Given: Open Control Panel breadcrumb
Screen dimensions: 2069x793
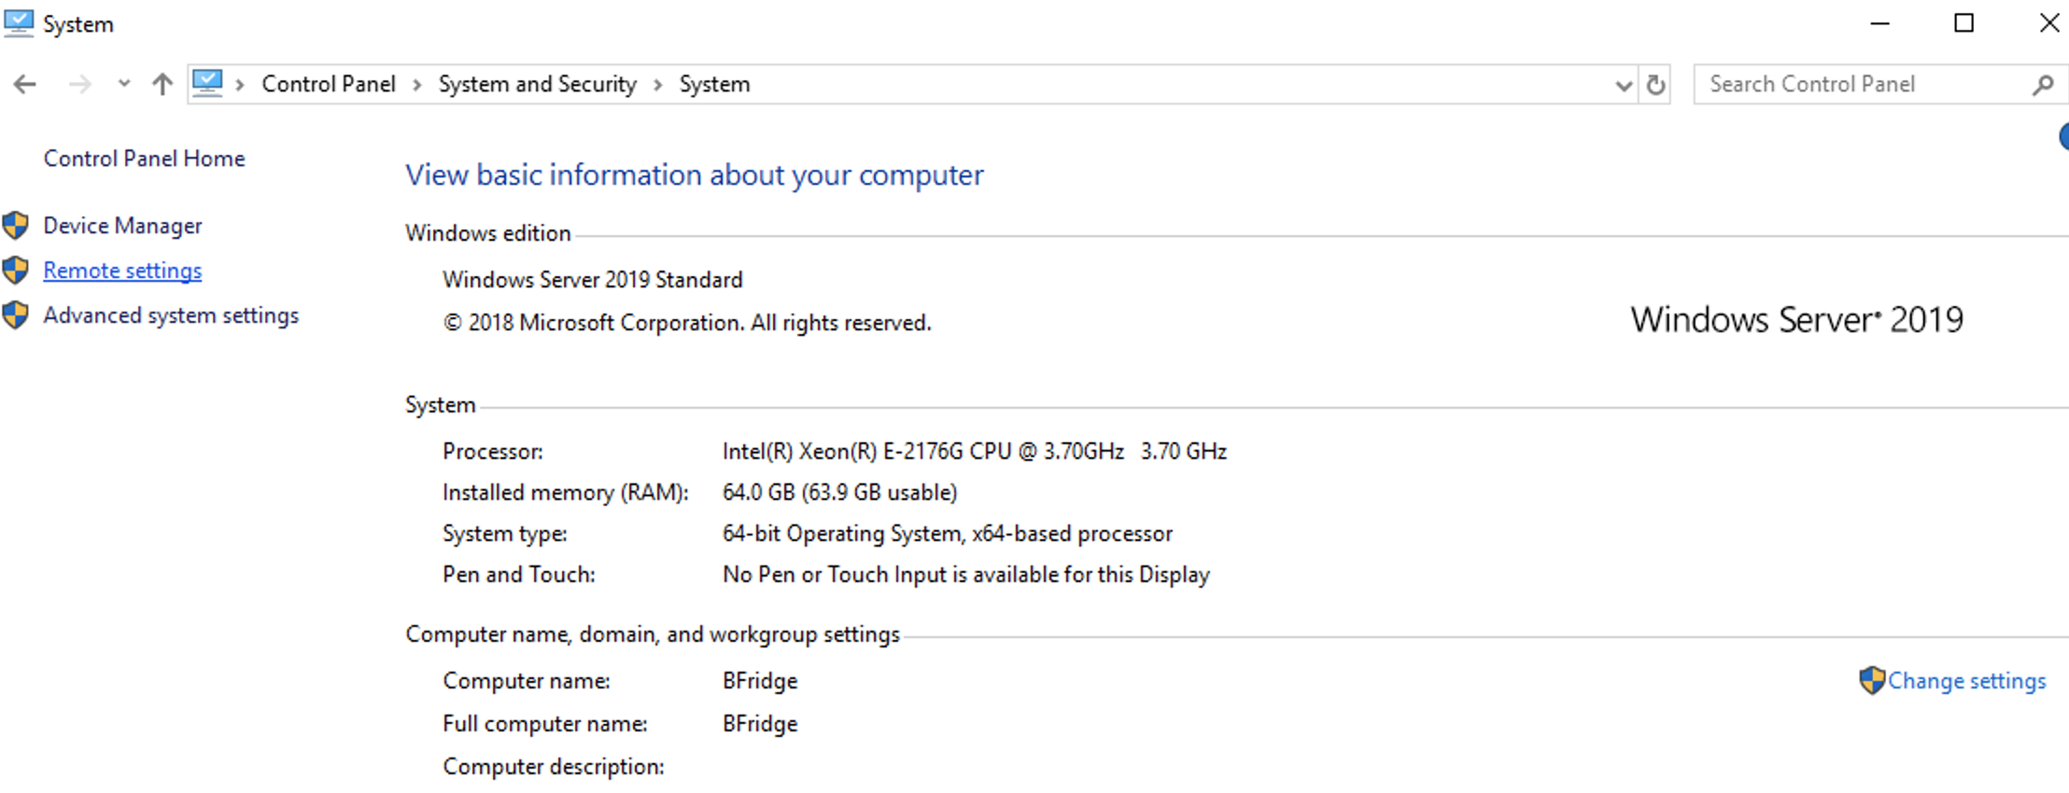Looking at the screenshot, I should [x=329, y=84].
